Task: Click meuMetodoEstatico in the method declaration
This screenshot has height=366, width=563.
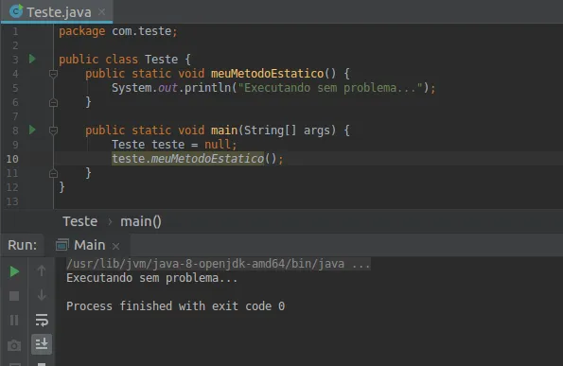Action: coord(268,74)
